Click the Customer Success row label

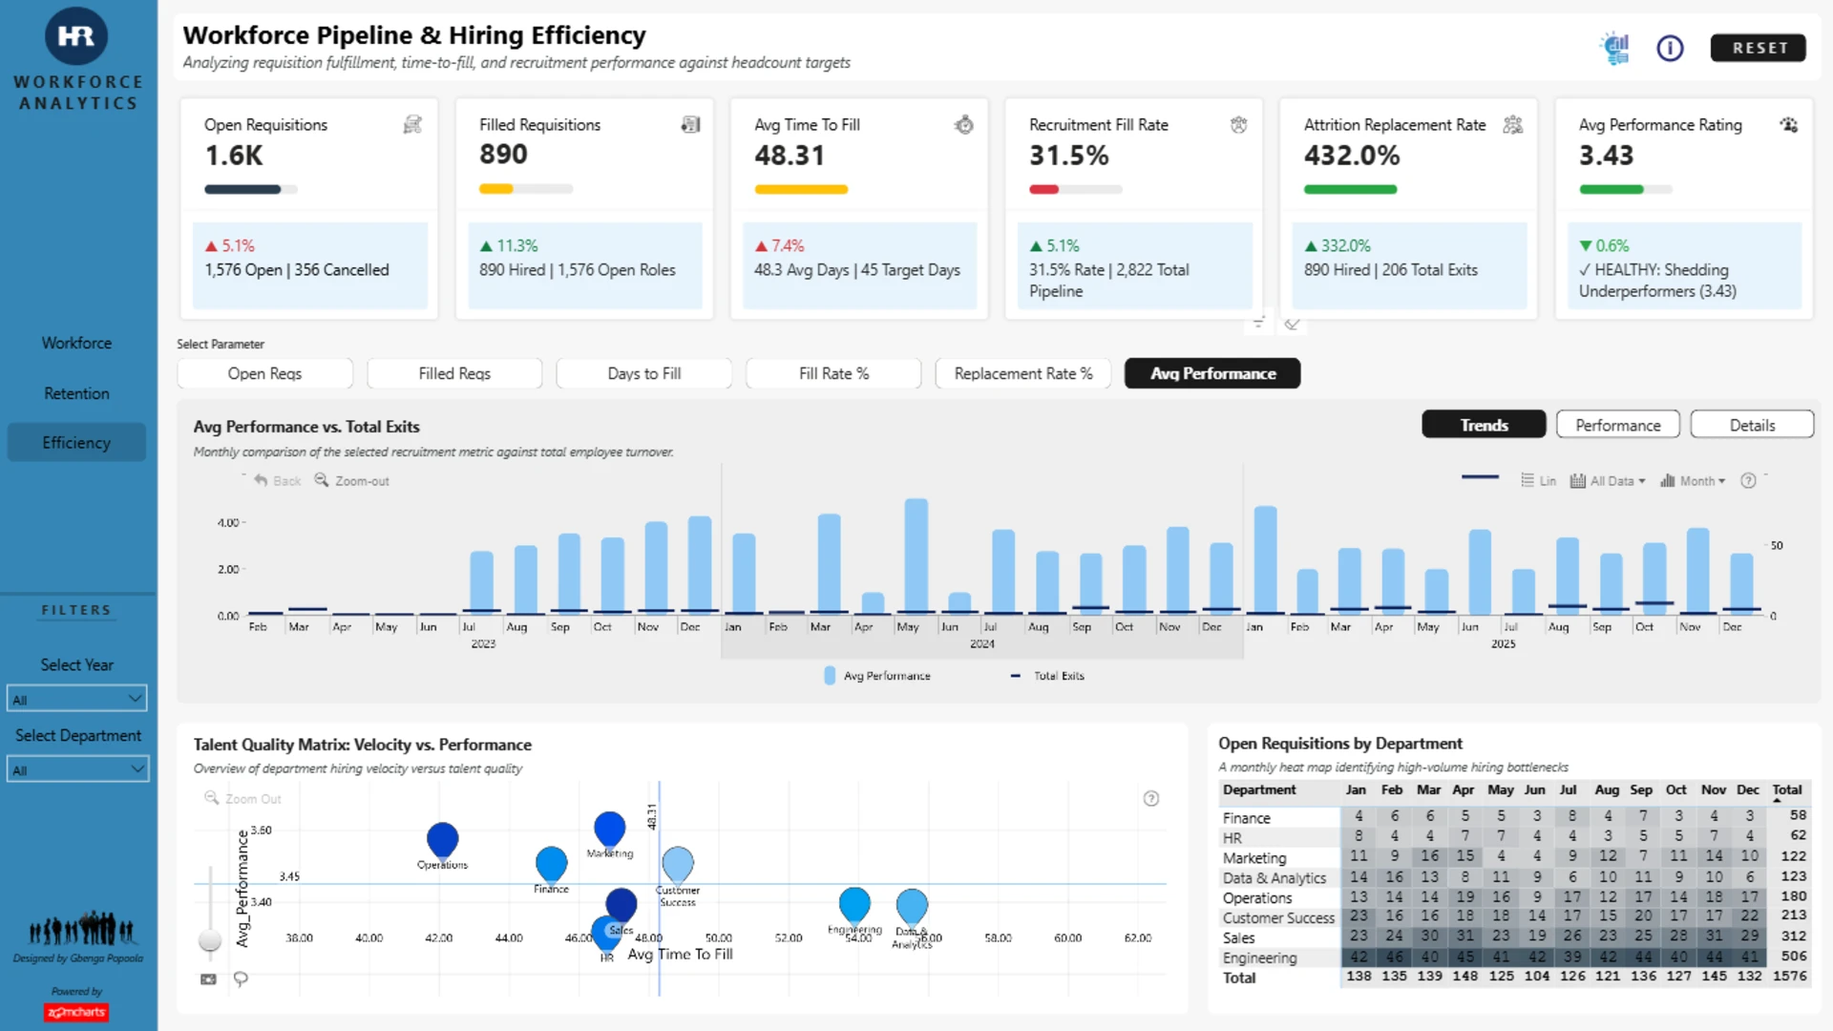(x=1278, y=918)
